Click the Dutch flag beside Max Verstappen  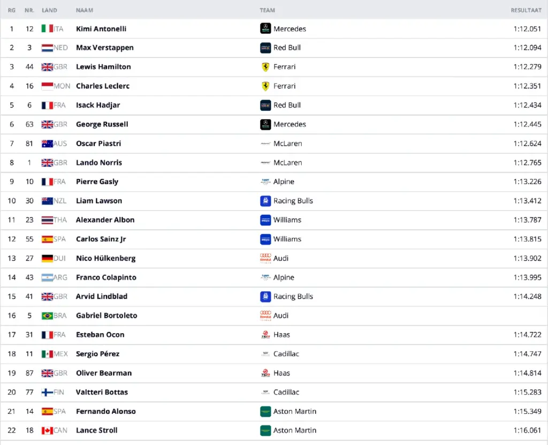pos(47,48)
